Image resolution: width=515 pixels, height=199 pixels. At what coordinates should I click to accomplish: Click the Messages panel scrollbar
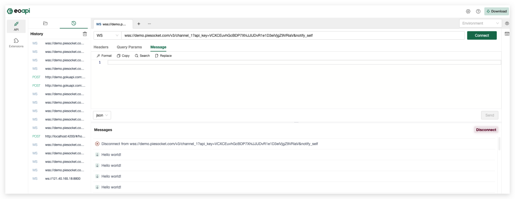499,143
